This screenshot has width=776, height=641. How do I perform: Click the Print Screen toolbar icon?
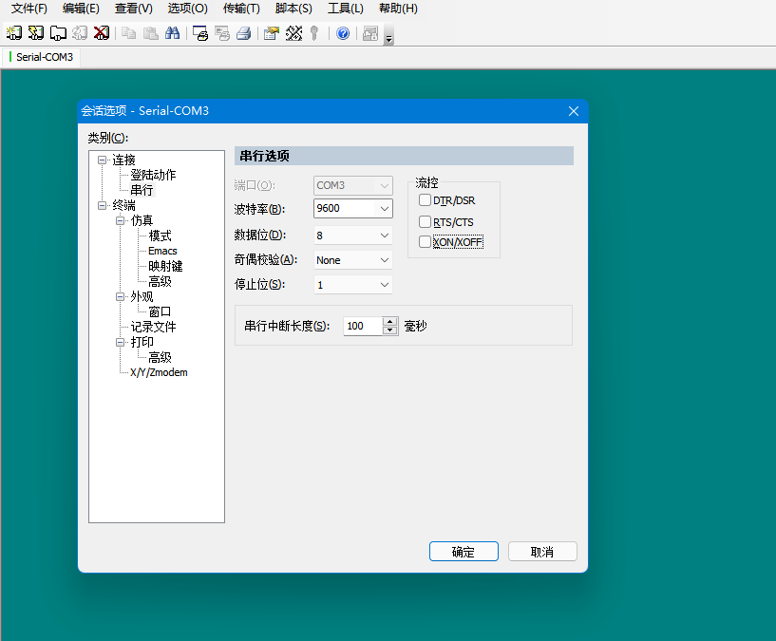tap(200, 33)
